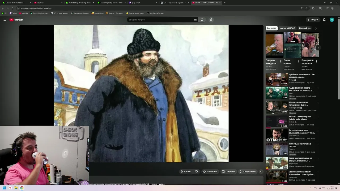Open Free, Fast & Secure bookmark
The height and width of the screenshot is (191, 340).
coord(155,13)
